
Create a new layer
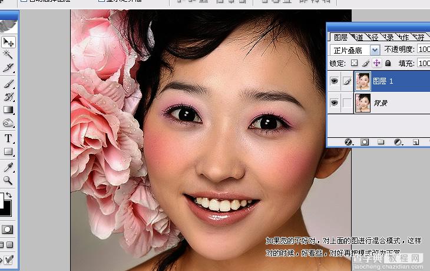pyautogui.click(x=416, y=142)
